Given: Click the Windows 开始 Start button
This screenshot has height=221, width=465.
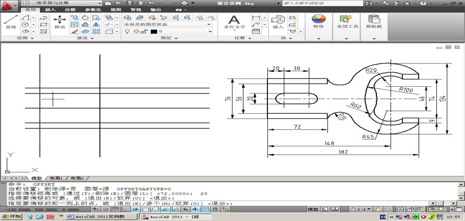Looking at the screenshot, I should click(x=11, y=217).
